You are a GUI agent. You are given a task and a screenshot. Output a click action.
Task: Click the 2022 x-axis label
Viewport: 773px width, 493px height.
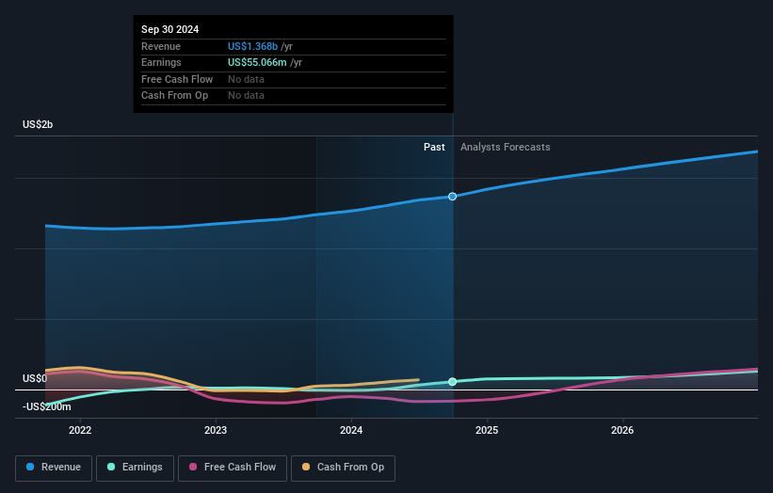(x=80, y=430)
